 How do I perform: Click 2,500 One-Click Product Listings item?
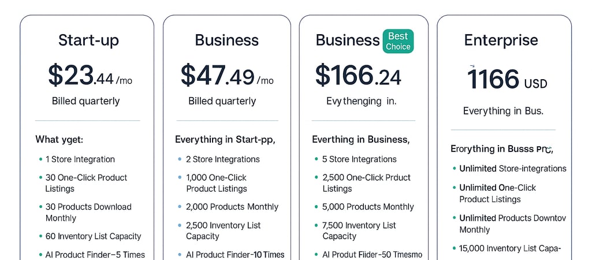pos(367,183)
